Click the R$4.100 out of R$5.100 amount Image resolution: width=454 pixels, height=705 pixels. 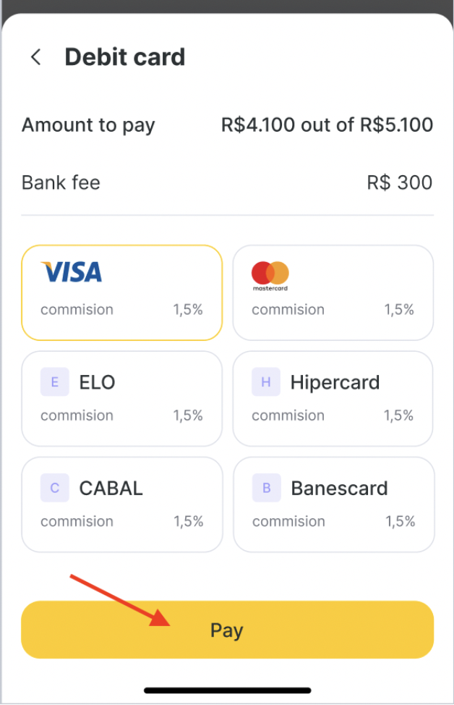[327, 124]
